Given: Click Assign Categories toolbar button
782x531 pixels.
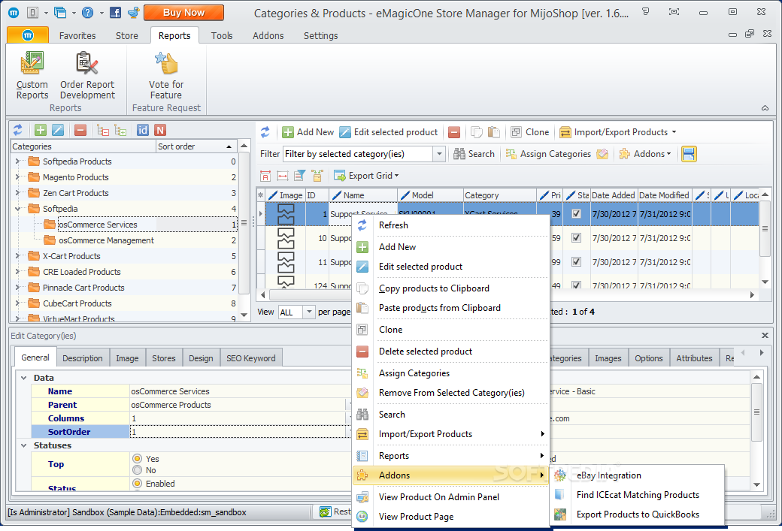Looking at the screenshot, I should (548, 154).
